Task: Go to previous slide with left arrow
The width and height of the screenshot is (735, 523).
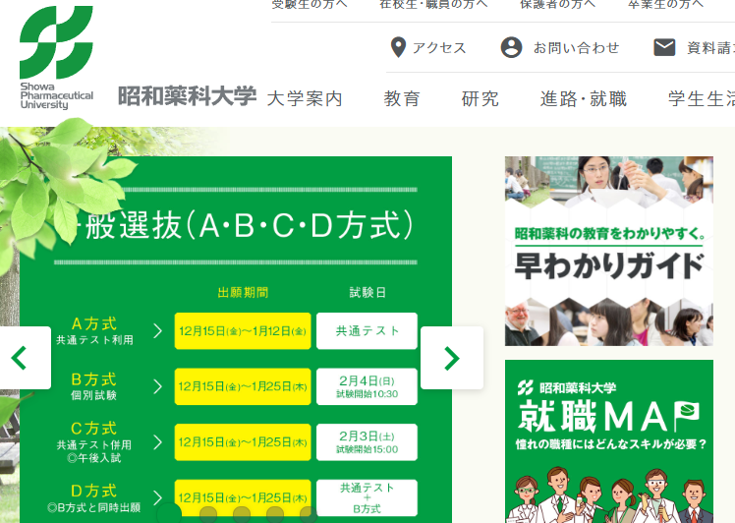Action: 20,358
